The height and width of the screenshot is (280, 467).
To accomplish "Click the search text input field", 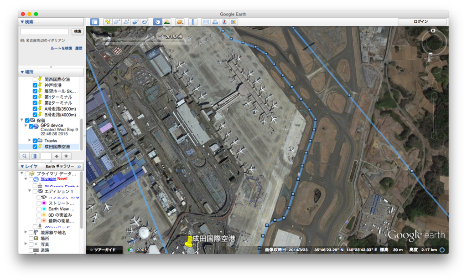I will (44, 31).
